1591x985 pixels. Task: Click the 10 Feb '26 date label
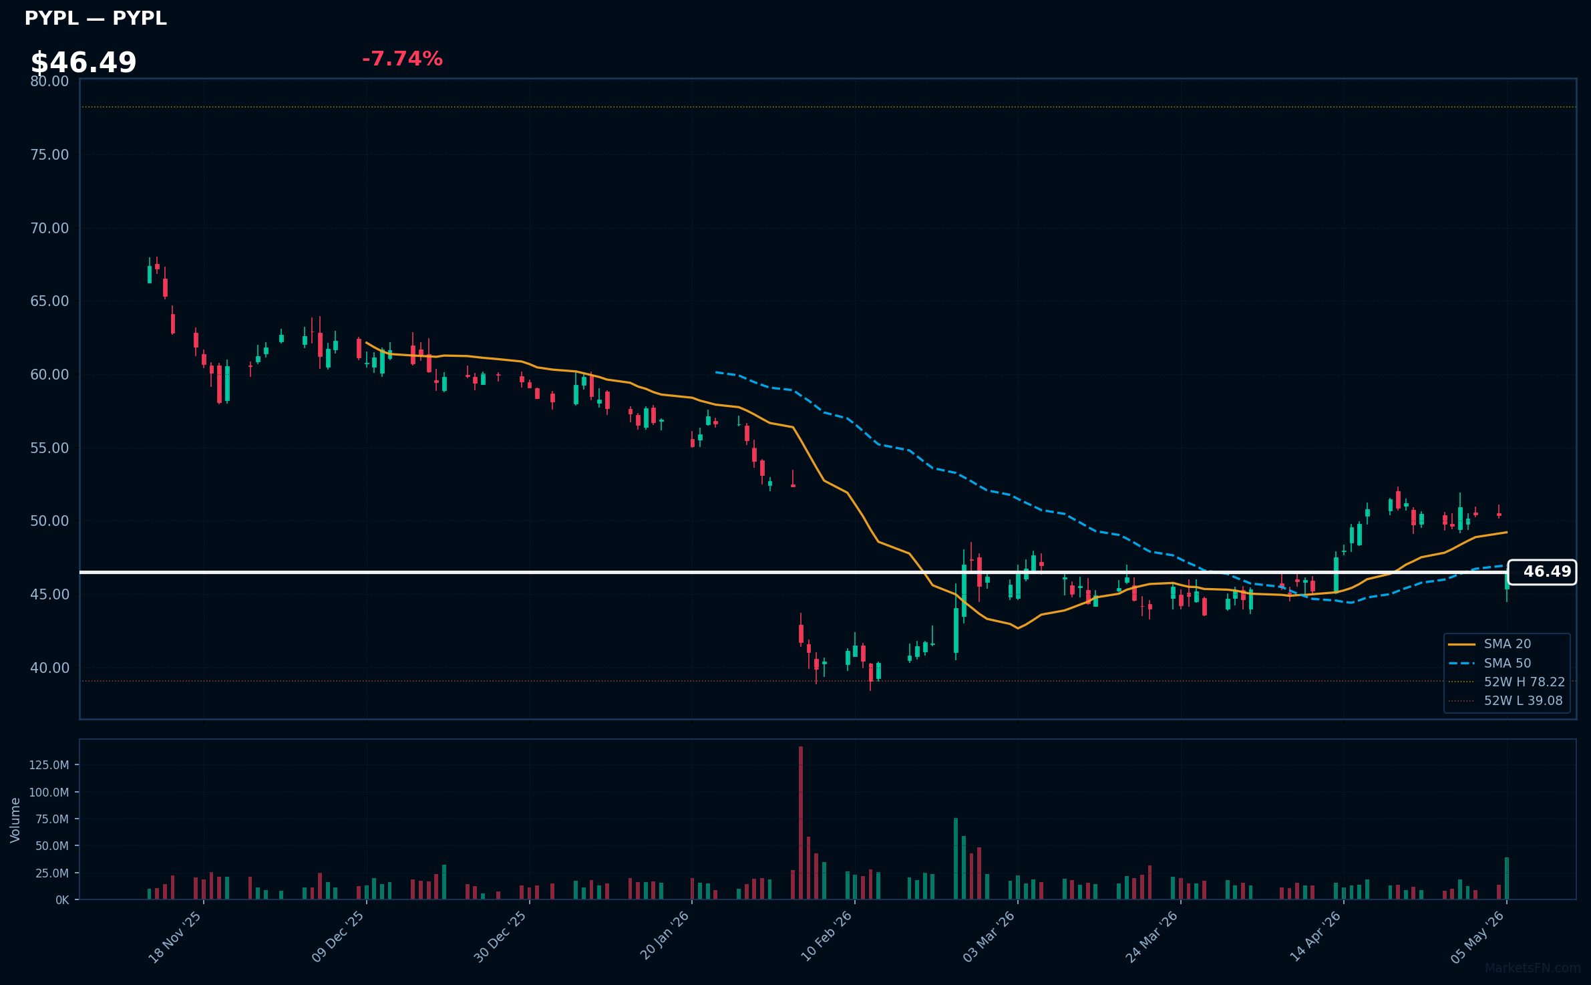point(826,937)
